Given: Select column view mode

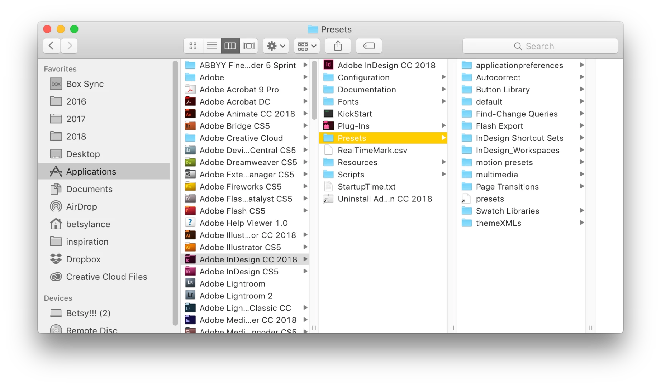Looking at the screenshot, I should pyautogui.click(x=230, y=46).
